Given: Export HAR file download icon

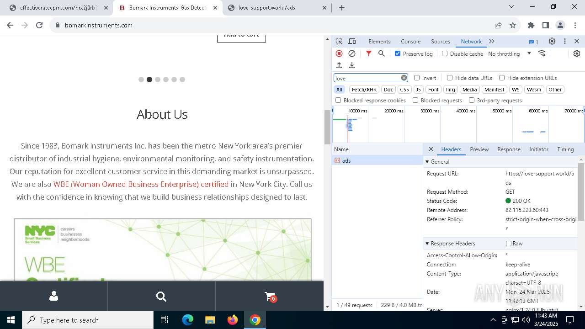Looking at the screenshot, I should (x=352, y=65).
